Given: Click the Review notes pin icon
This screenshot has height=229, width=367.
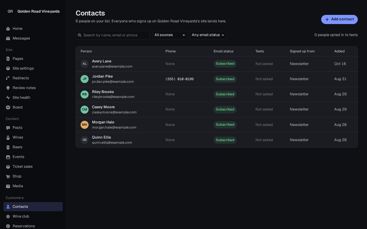Looking at the screenshot, I should click(x=8, y=88).
